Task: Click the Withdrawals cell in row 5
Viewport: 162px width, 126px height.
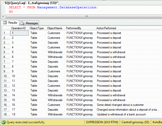Action: pyautogui.click(x=55, y=52)
